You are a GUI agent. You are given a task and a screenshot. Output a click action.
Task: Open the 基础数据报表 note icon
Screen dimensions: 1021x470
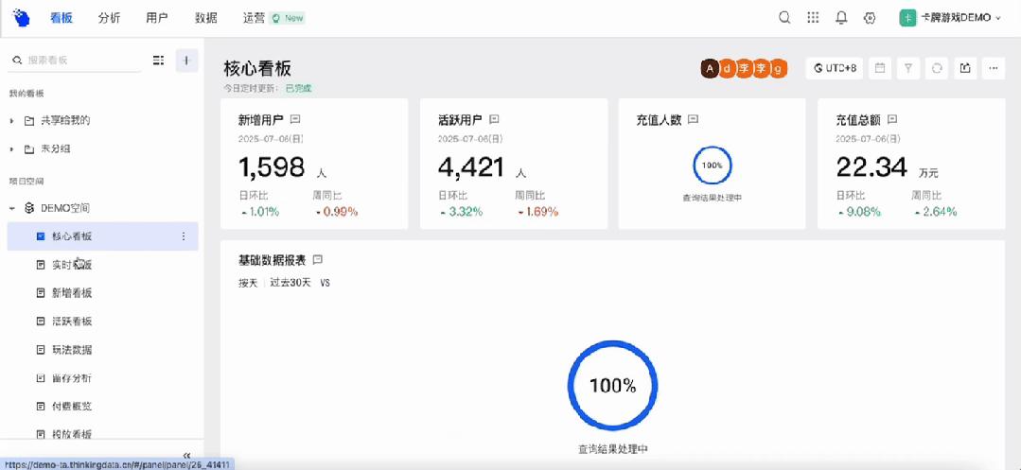pos(318,259)
